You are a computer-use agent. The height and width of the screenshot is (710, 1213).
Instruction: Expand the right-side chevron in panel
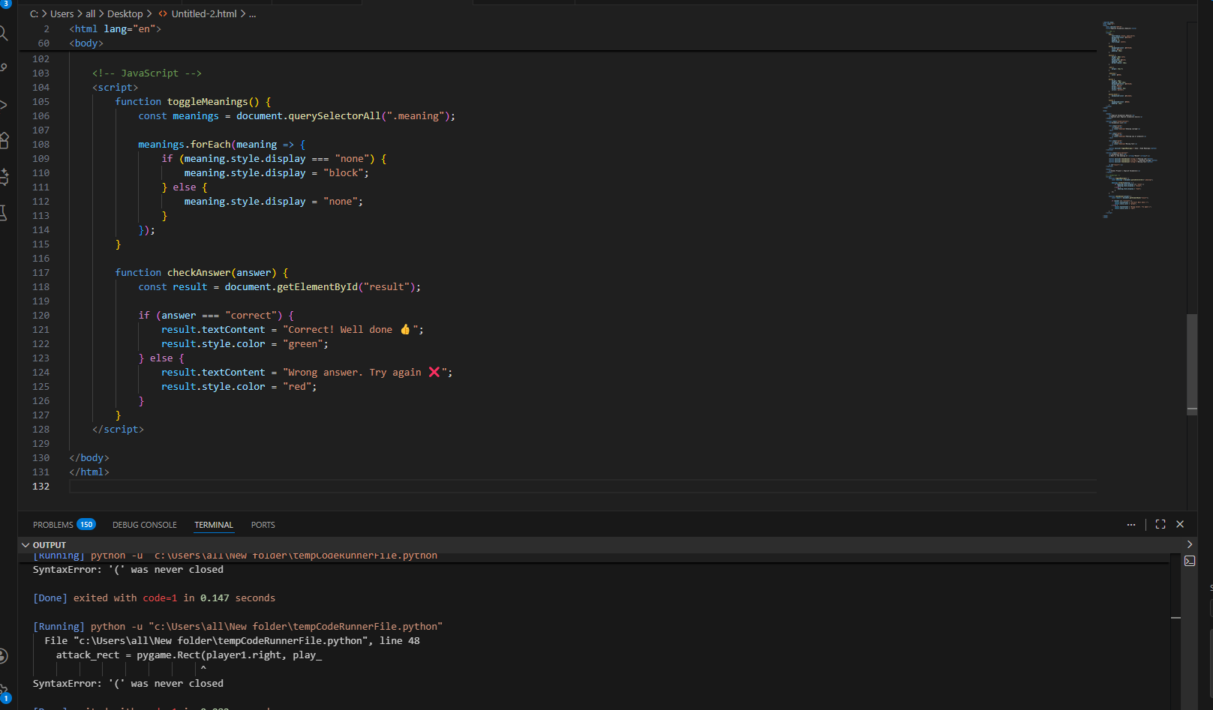tap(1190, 544)
